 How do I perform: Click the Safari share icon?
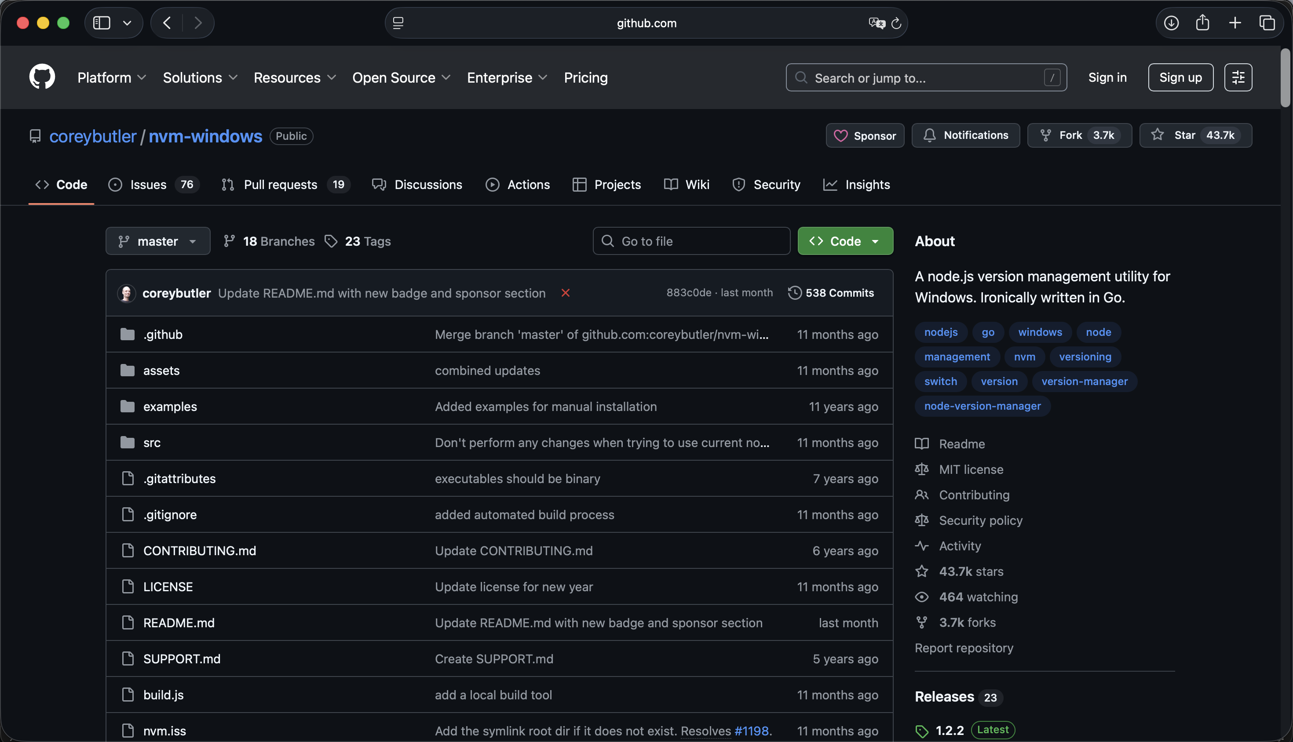(x=1202, y=23)
